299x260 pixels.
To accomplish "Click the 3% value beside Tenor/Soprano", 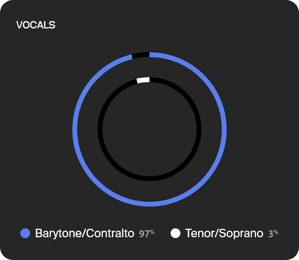I will tap(273, 234).
